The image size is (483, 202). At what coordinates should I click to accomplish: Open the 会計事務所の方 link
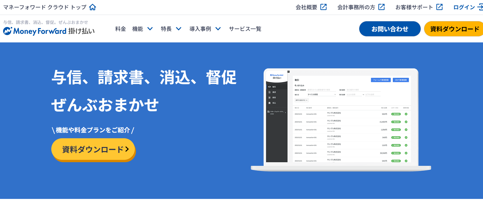point(356,7)
